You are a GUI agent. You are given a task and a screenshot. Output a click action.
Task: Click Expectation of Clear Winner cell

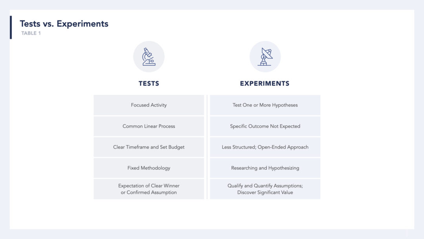pos(149,189)
